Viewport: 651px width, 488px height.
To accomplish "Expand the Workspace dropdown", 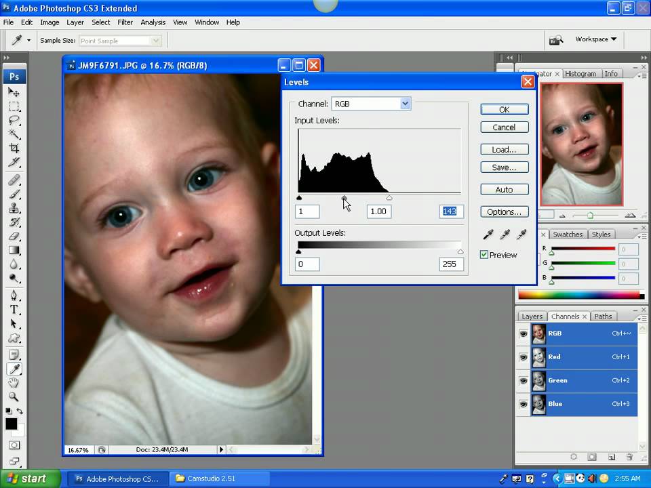I will (x=595, y=39).
